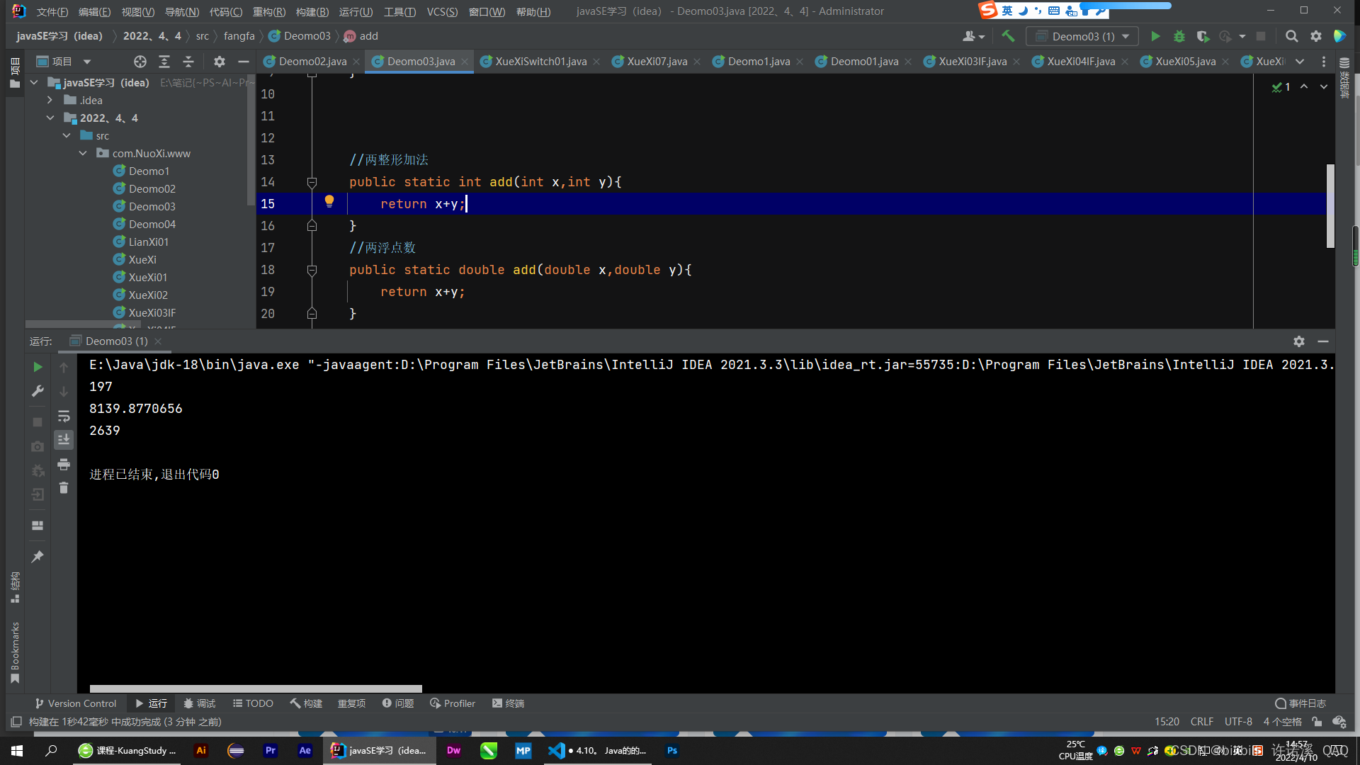The width and height of the screenshot is (1360, 765).
Task: Switch to the XueXi07.java editor tab
Action: point(656,62)
